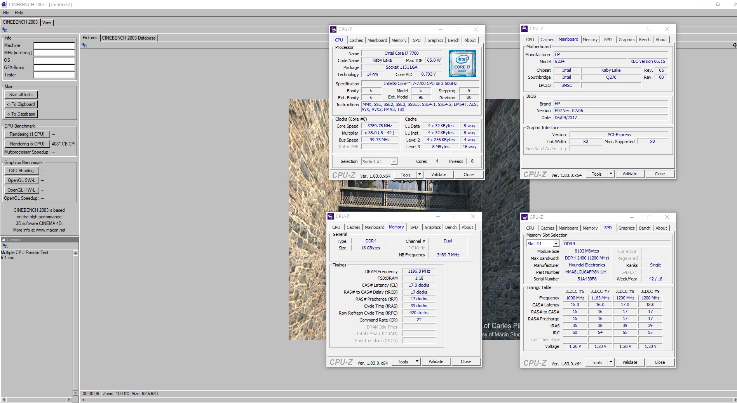This screenshot has height=403, width=737.
Task: Click the pin icon in the Console panel
Action: (x=5, y=246)
